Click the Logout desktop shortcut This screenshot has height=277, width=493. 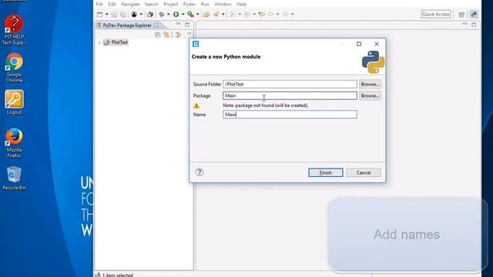pyautogui.click(x=14, y=102)
